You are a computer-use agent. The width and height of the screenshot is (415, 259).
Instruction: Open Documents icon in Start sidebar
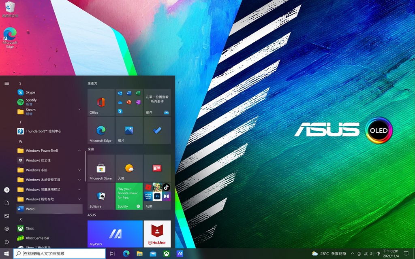(7, 203)
